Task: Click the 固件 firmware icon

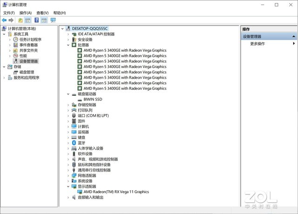Action: coord(74,121)
